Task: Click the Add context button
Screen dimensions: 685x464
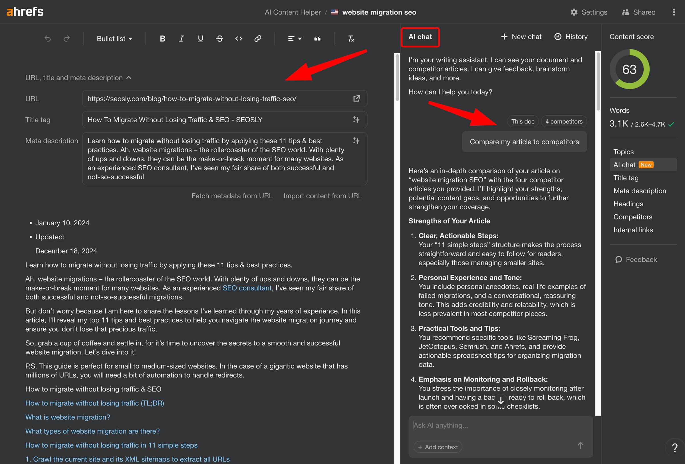Action: pos(438,447)
